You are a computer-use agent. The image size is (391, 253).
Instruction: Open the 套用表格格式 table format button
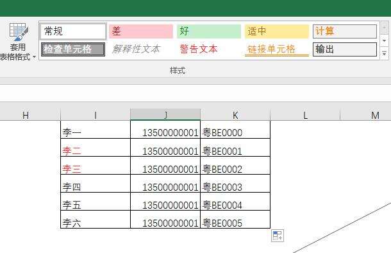[18, 42]
